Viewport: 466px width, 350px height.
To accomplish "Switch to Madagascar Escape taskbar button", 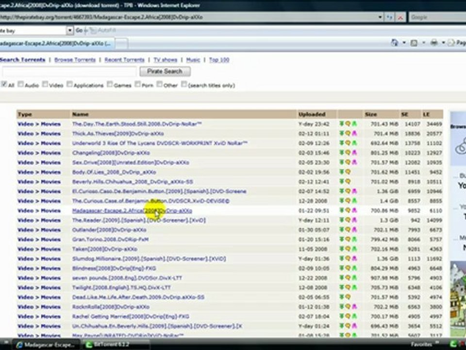I will (x=47, y=345).
